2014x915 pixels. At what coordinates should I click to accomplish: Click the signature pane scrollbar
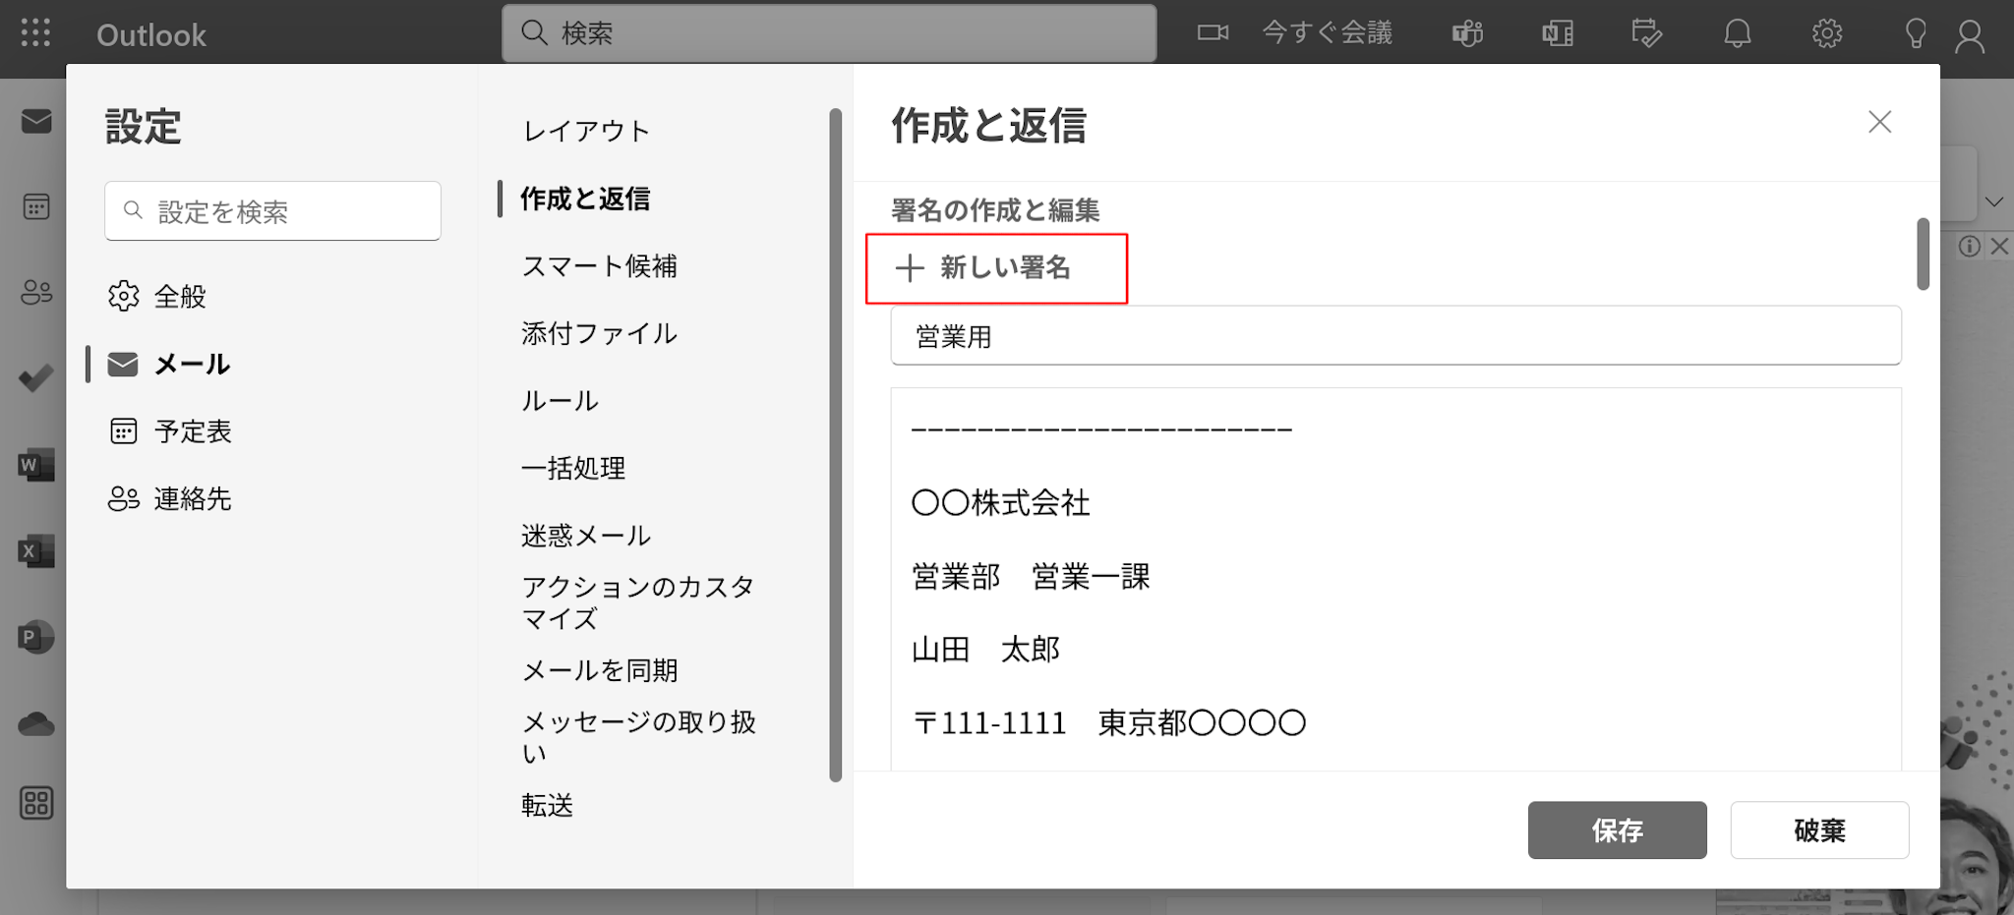pyautogui.click(x=1923, y=255)
